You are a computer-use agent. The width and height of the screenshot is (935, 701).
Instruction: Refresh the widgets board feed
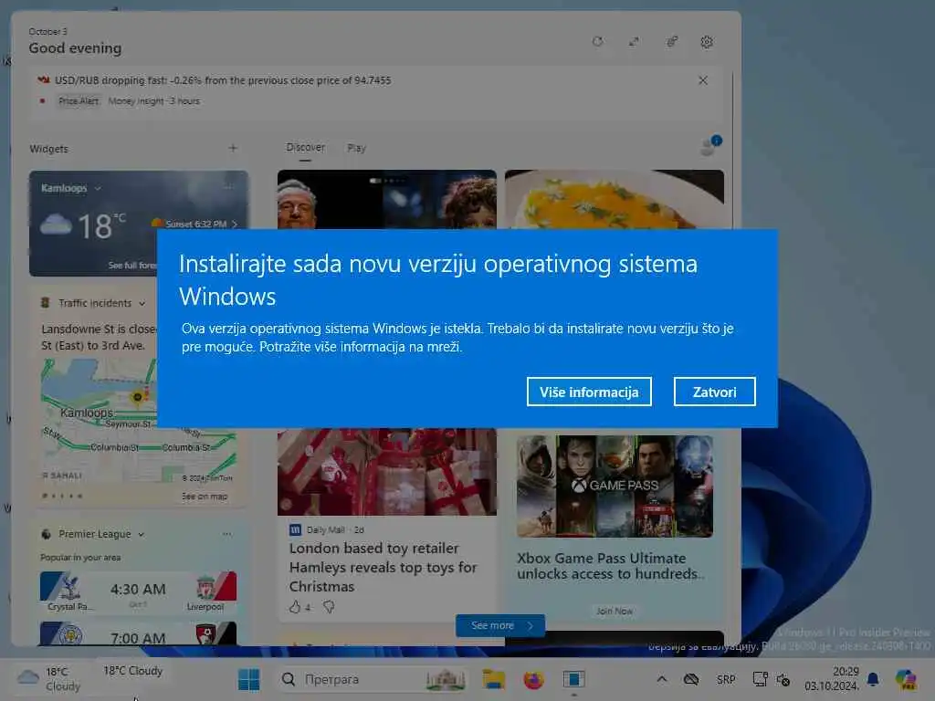tap(597, 42)
